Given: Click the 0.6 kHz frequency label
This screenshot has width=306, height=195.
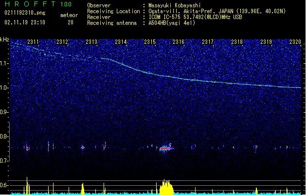Looking at the screenshot, I should click(x=4, y=185).
